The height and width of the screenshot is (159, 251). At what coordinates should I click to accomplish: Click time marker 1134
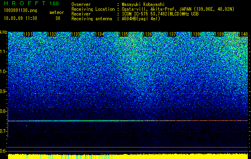[100, 34]
